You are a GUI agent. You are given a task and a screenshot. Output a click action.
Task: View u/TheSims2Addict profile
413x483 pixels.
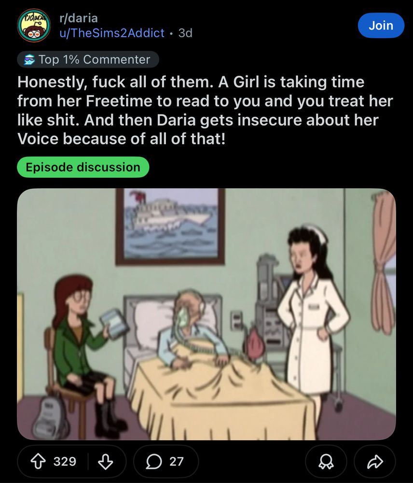coord(112,33)
